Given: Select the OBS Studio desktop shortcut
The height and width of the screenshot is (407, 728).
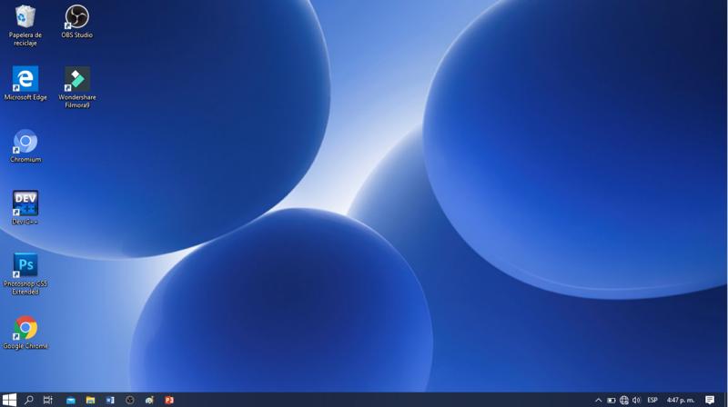Looking at the screenshot, I should tap(77, 17).
